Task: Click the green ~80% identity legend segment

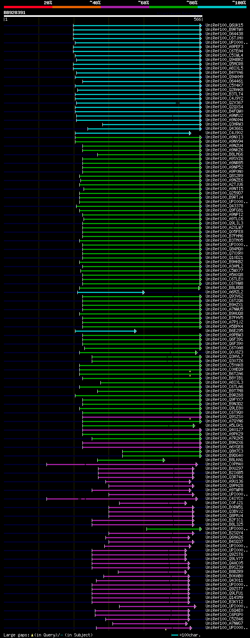Action: click(x=173, y=7)
